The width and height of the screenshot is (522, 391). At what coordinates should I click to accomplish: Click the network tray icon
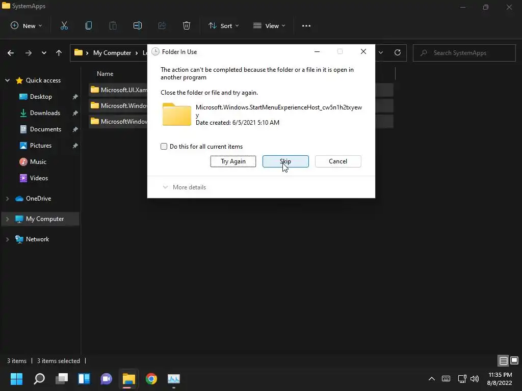(462, 379)
